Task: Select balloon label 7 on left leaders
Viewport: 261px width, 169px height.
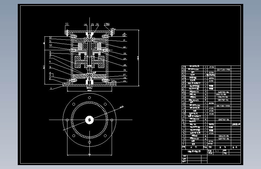Action: tap(50, 57)
